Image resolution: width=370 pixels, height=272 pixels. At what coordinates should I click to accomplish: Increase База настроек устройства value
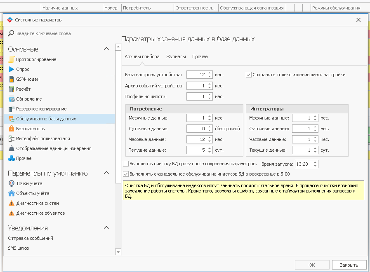[210, 73]
